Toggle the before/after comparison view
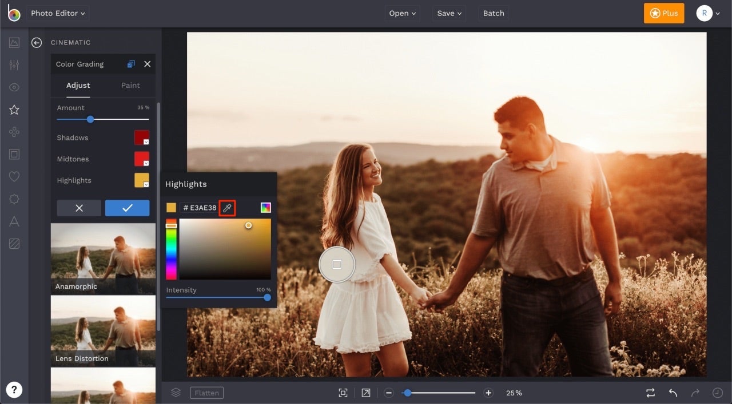The height and width of the screenshot is (404, 732). (650, 393)
